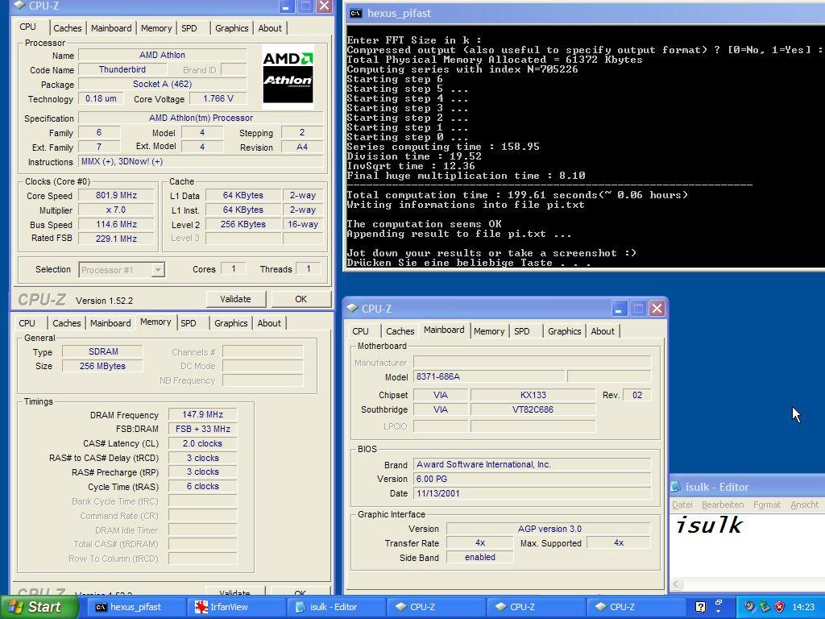
Task: Open Datei menu in isulk Editor
Action: pos(682,505)
